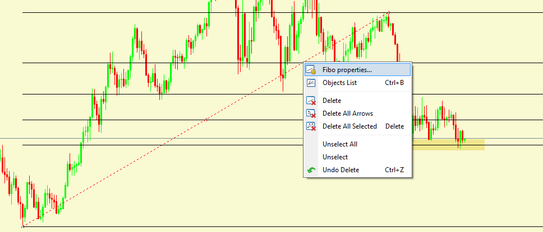This screenshot has width=543, height=232.
Task: Click the Objects List icon
Action: point(311,83)
